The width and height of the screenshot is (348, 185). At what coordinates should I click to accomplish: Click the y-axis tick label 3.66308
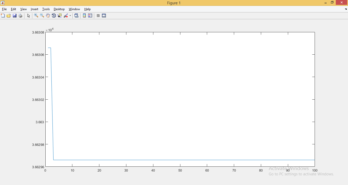coord(38,32)
